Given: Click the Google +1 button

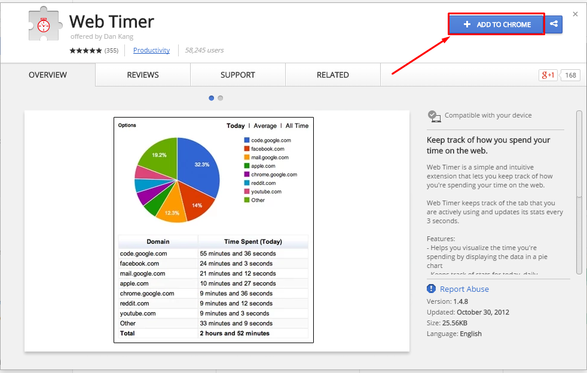Looking at the screenshot, I should tap(548, 75).
